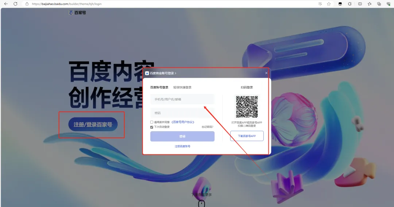
Task: Open the 《百家号用户协议》 link
Action: tap(183, 122)
